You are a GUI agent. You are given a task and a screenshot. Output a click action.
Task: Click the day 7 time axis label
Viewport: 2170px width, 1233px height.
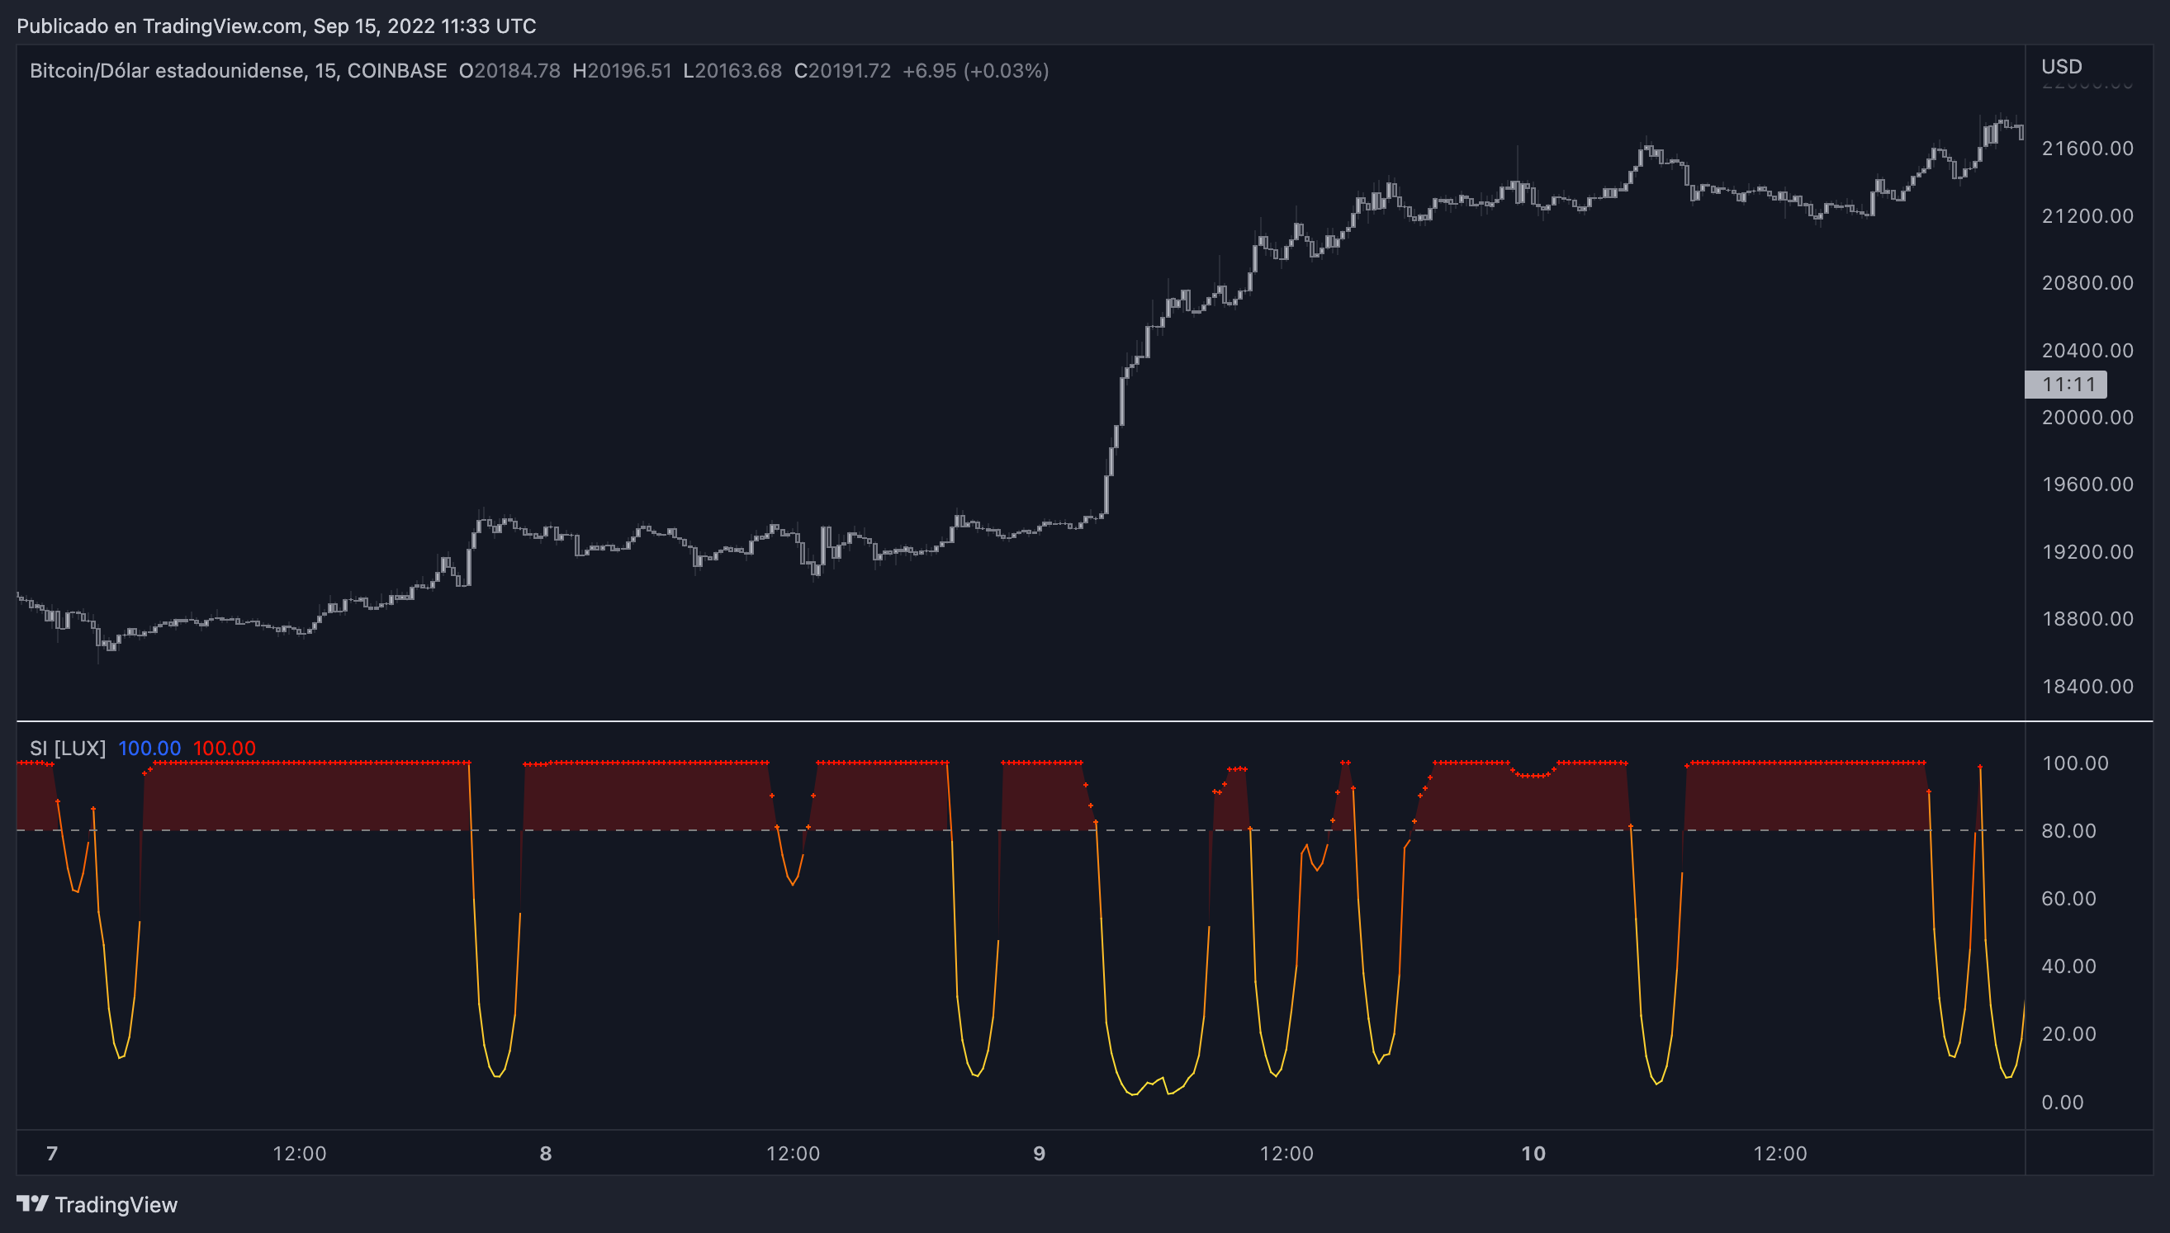click(53, 1154)
